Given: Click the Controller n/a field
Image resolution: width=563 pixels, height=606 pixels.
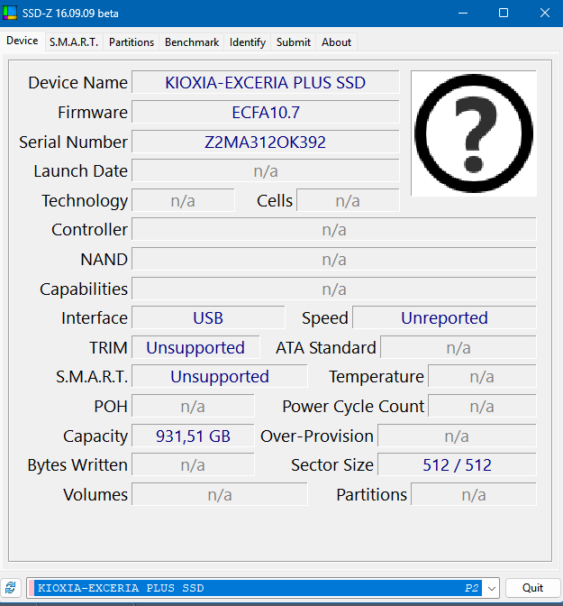Looking at the screenshot, I should (x=334, y=230).
